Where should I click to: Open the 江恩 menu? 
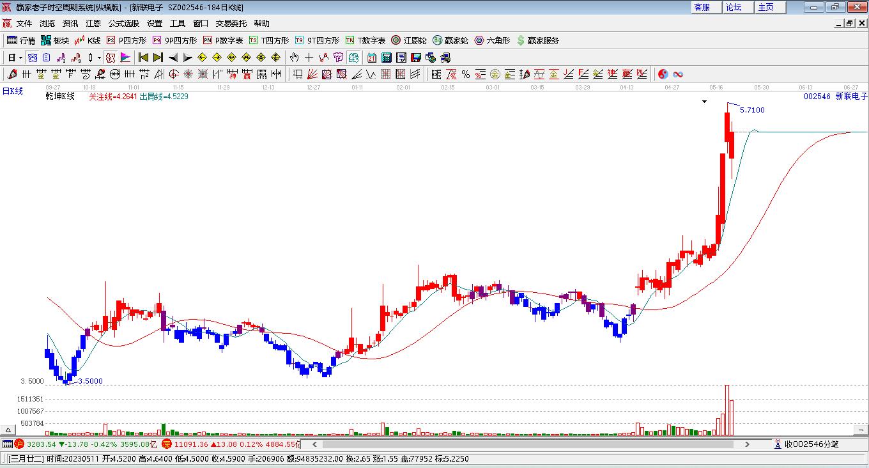pos(93,23)
